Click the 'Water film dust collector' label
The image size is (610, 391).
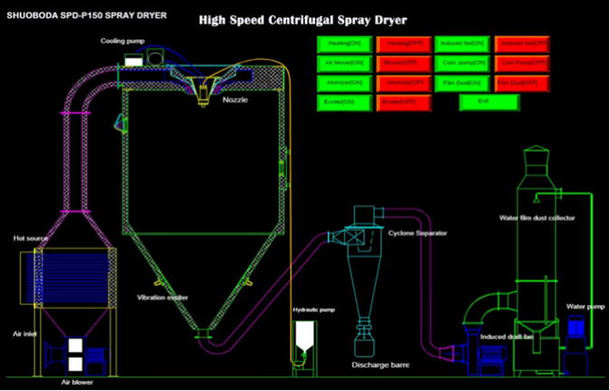point(537,218)
